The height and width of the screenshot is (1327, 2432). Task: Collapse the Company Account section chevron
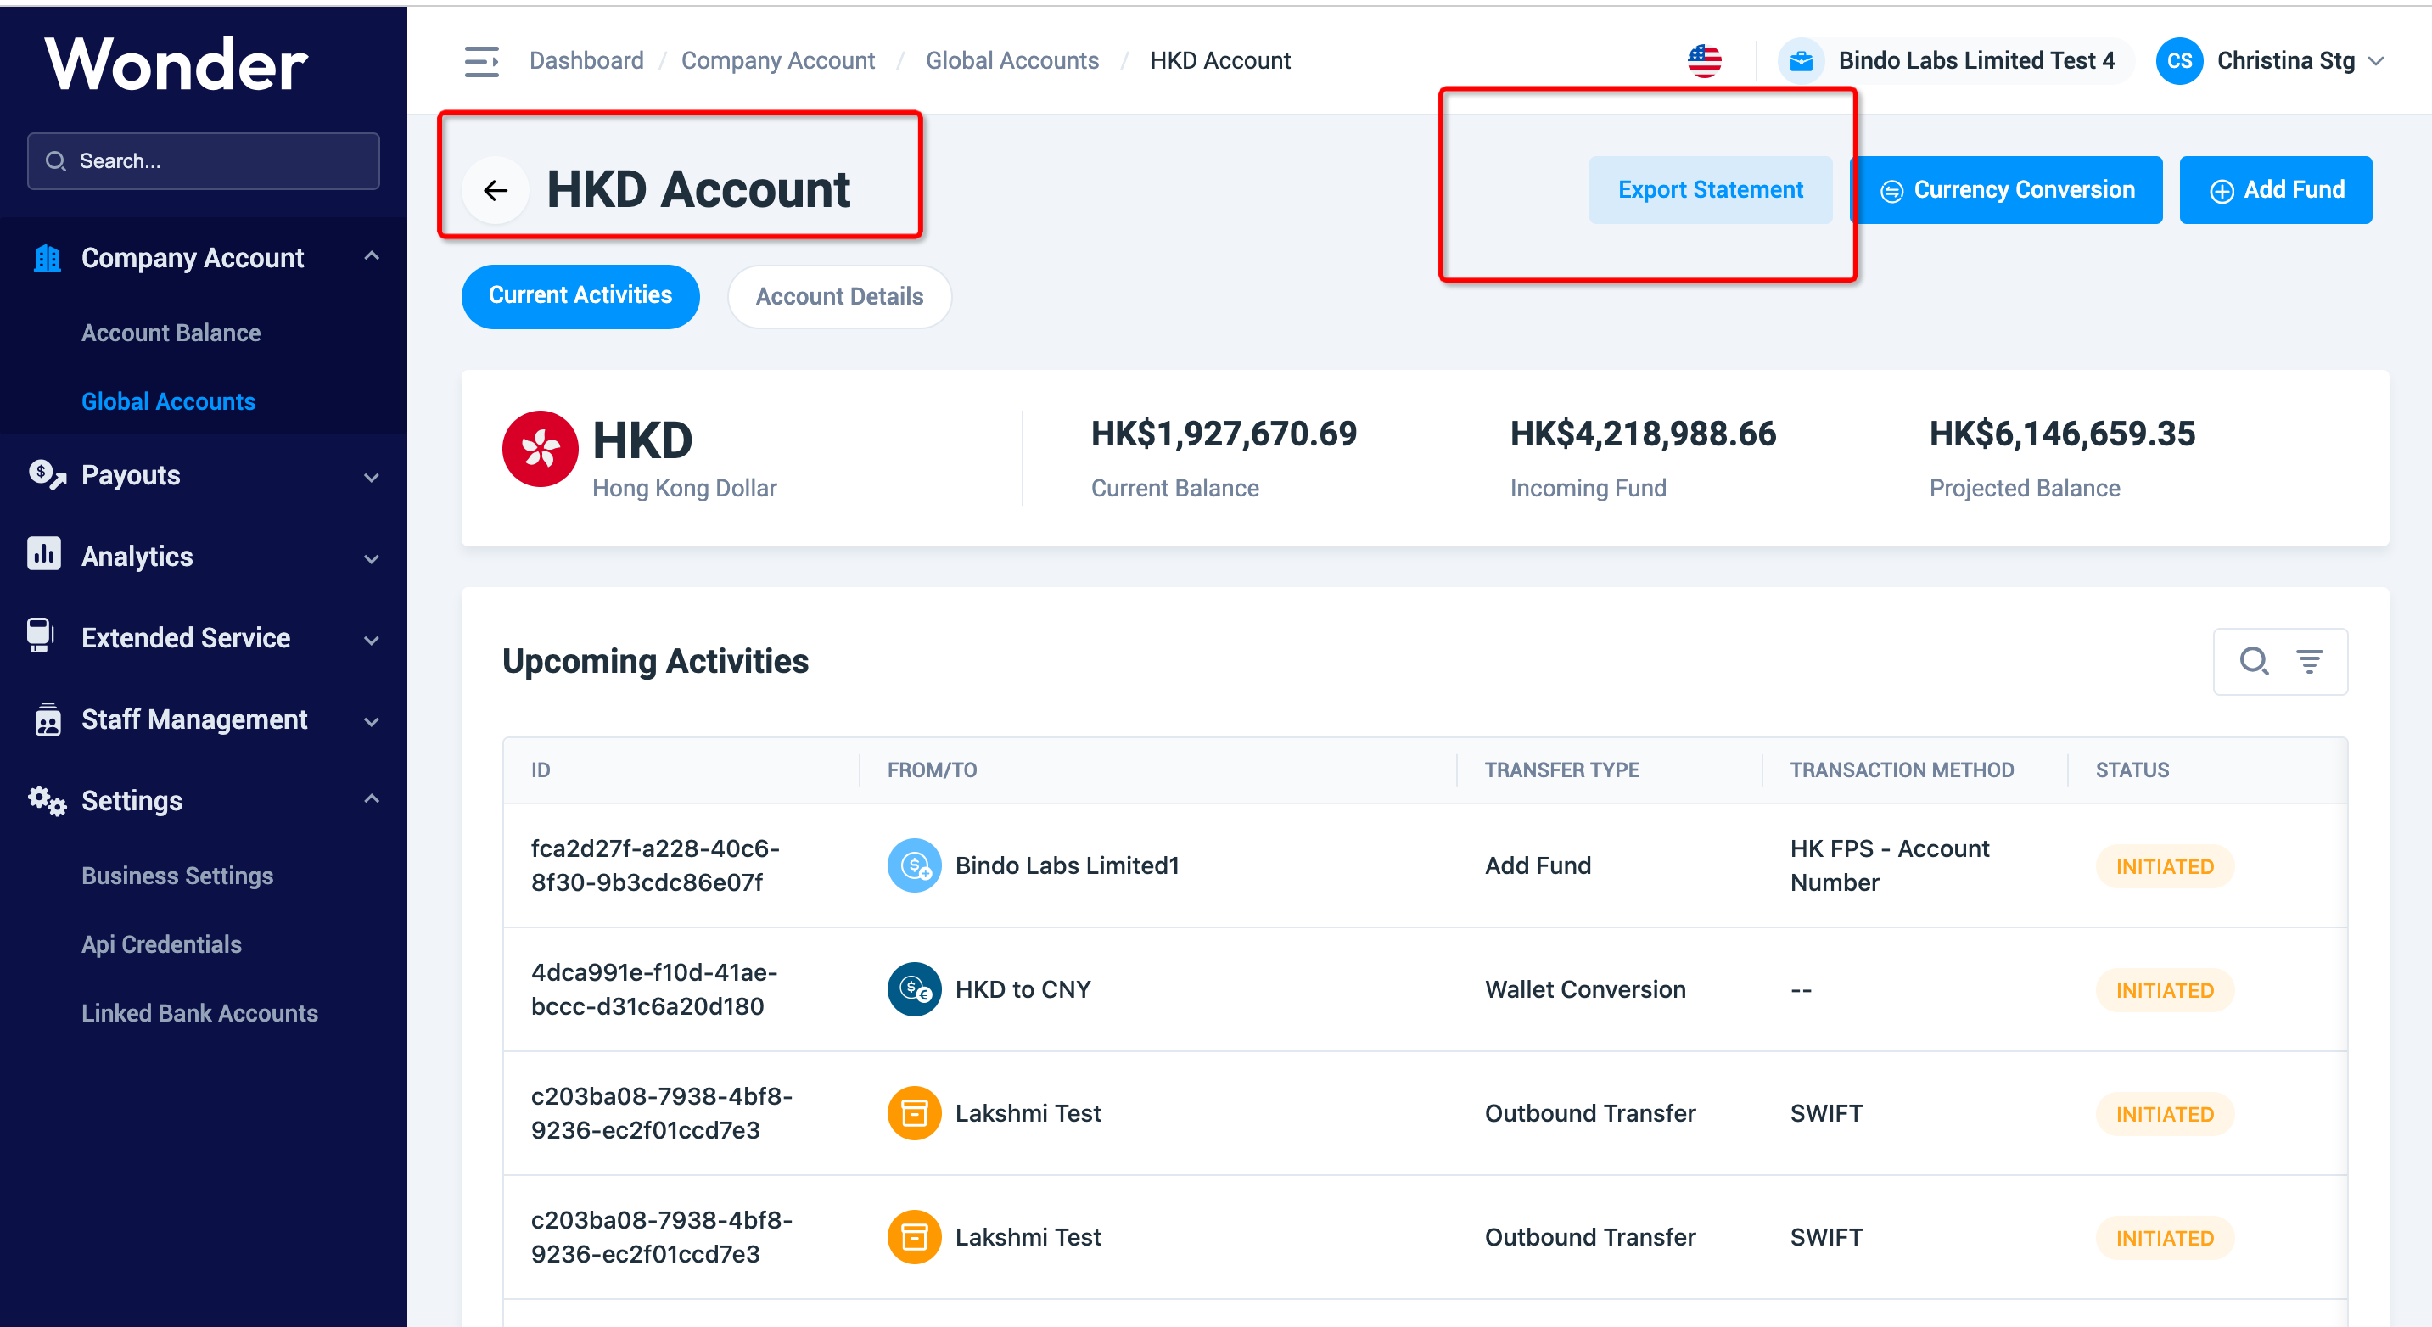click(x=372, y=255)
